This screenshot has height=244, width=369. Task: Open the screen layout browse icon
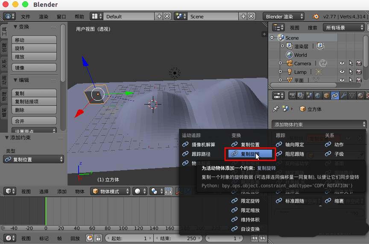point(96,16)
